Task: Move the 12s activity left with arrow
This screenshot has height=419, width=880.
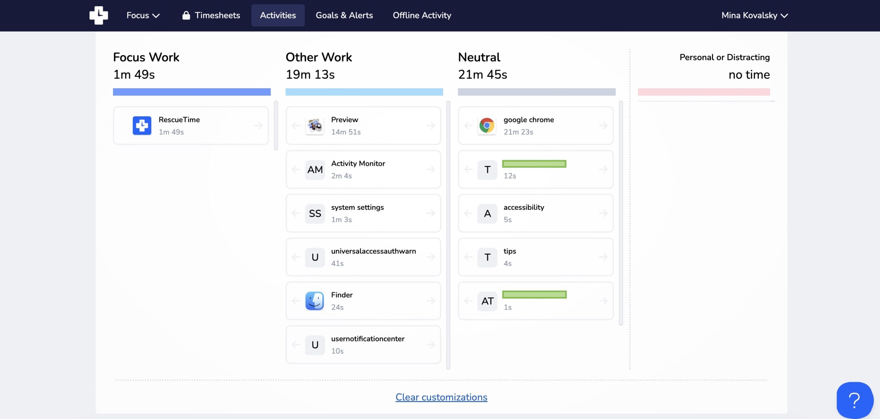Action: point(468,169)
